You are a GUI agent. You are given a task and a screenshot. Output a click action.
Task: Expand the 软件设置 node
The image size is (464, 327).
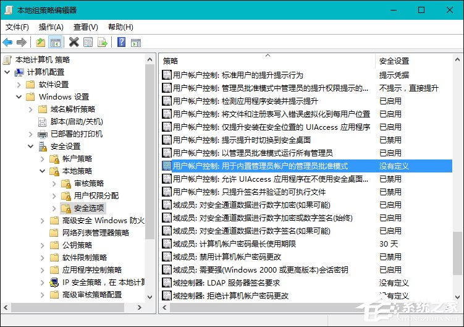coord(19,85)
